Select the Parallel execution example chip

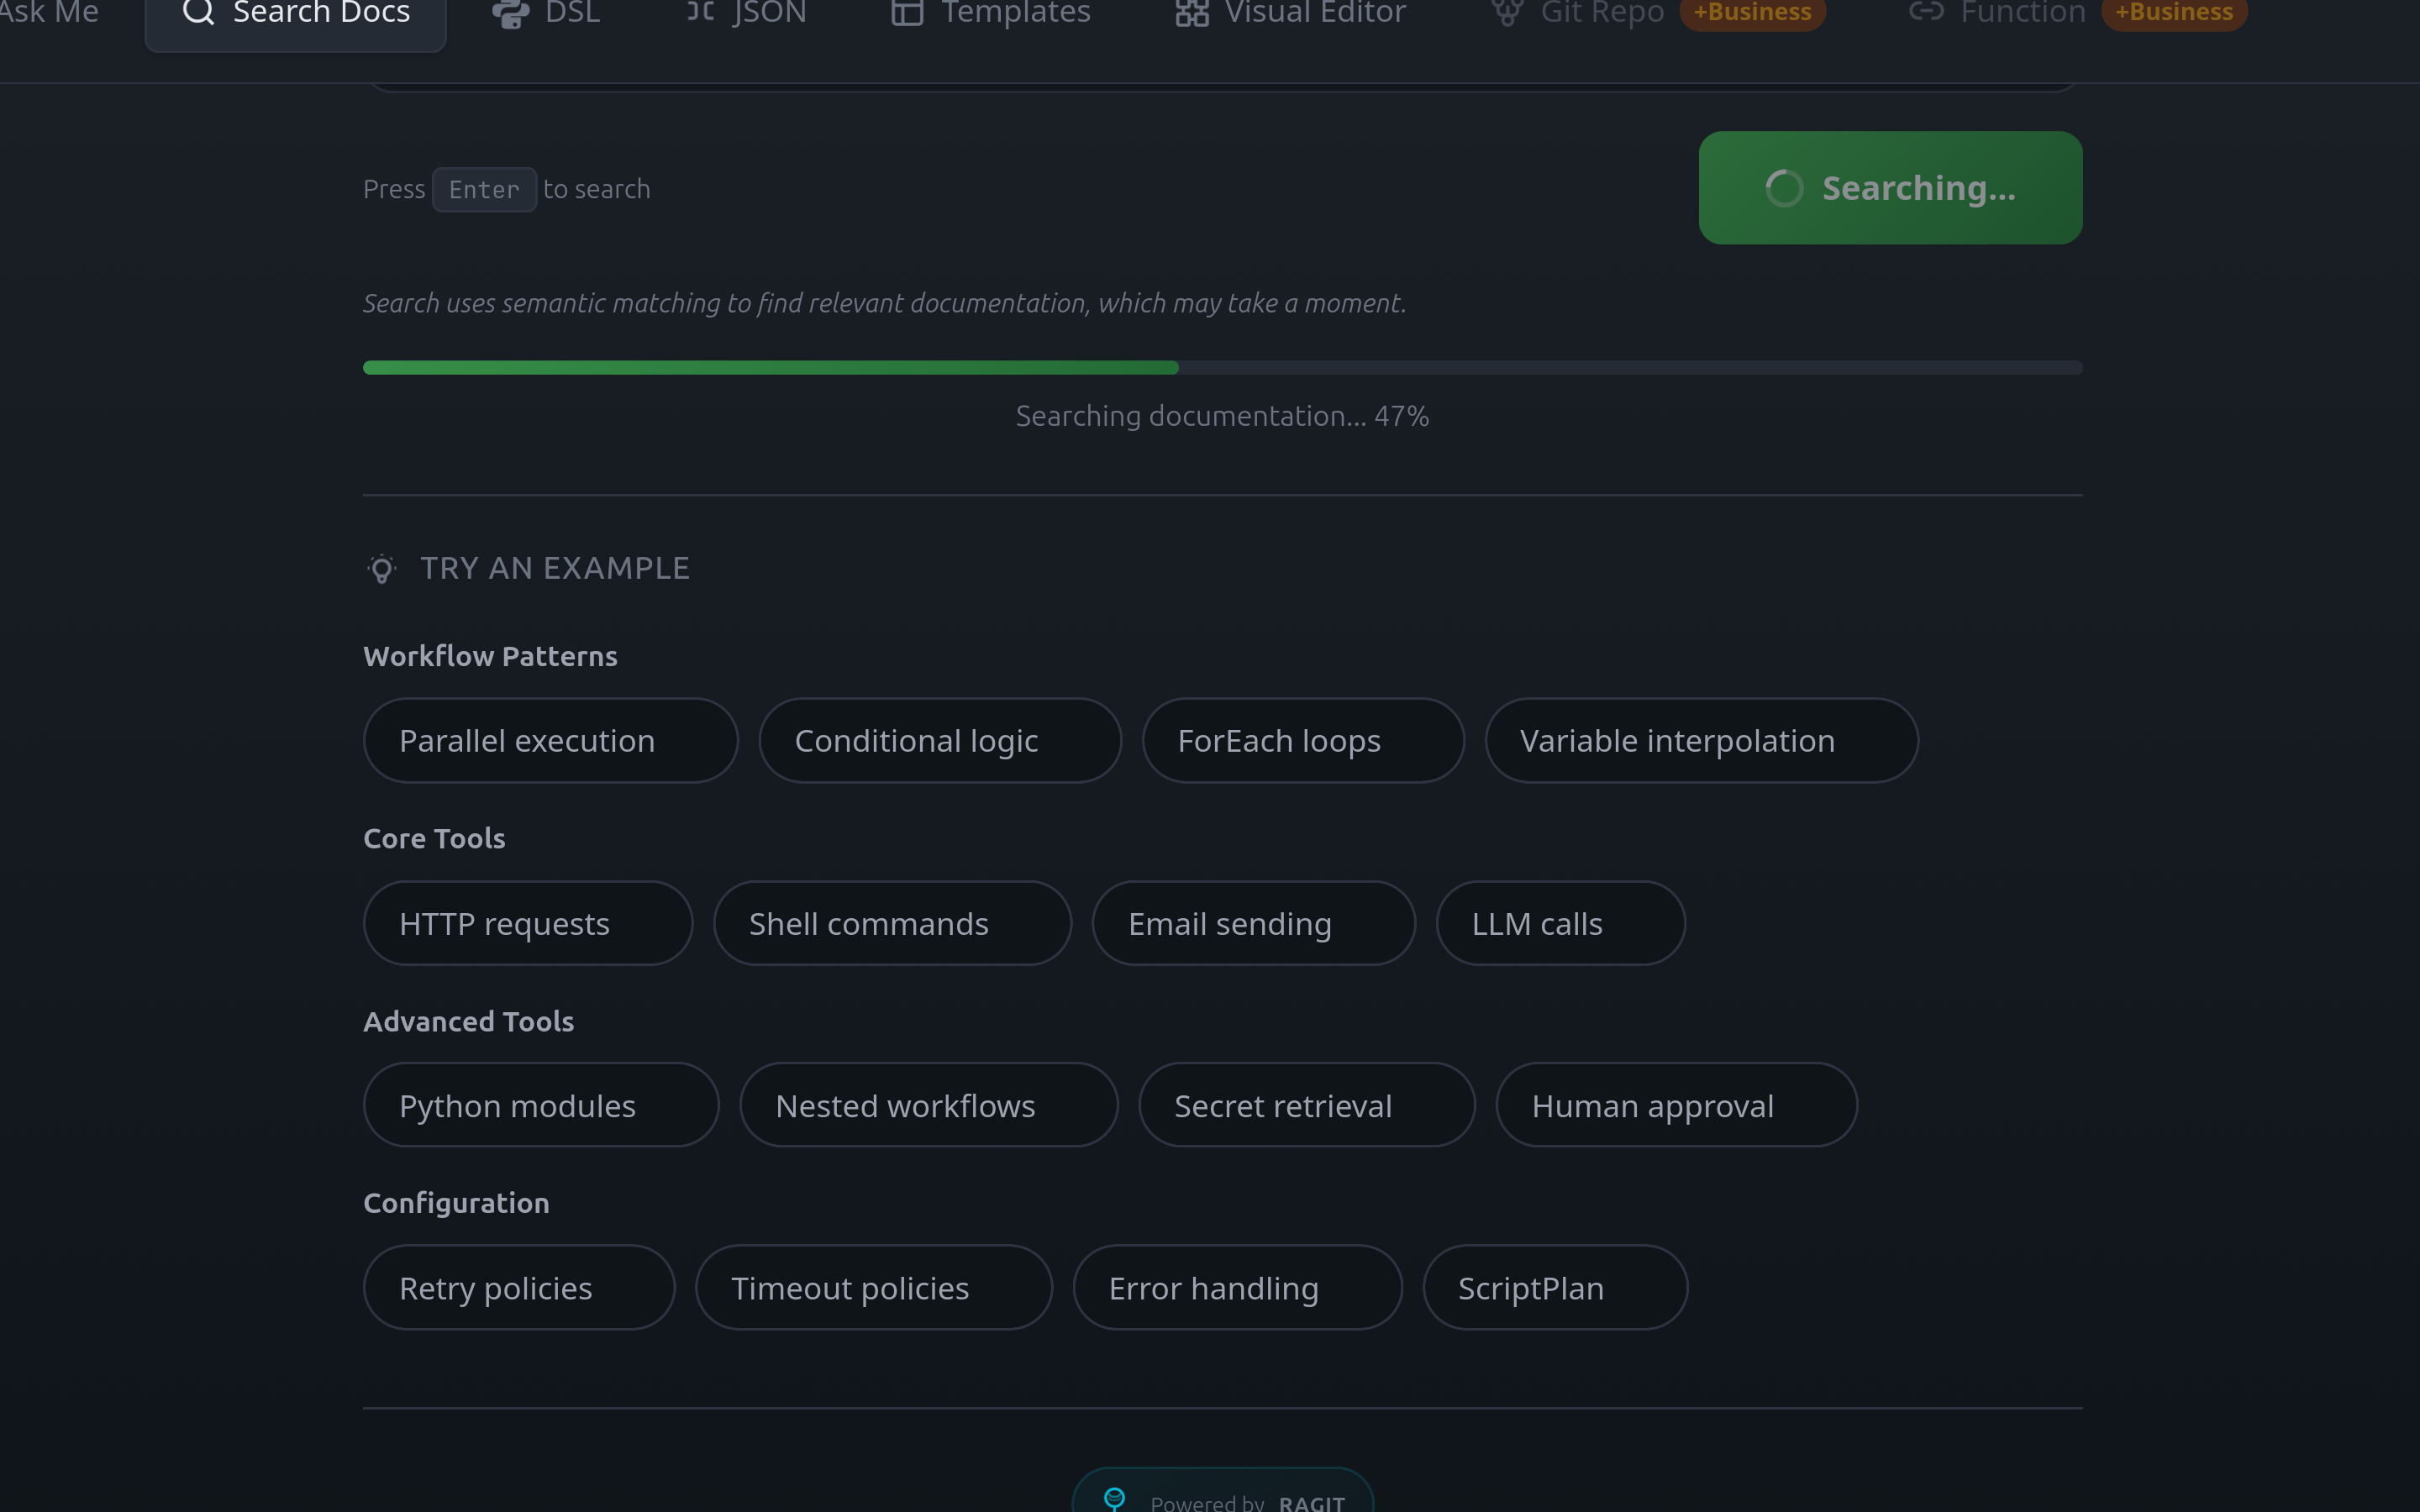tap(550, 741)
